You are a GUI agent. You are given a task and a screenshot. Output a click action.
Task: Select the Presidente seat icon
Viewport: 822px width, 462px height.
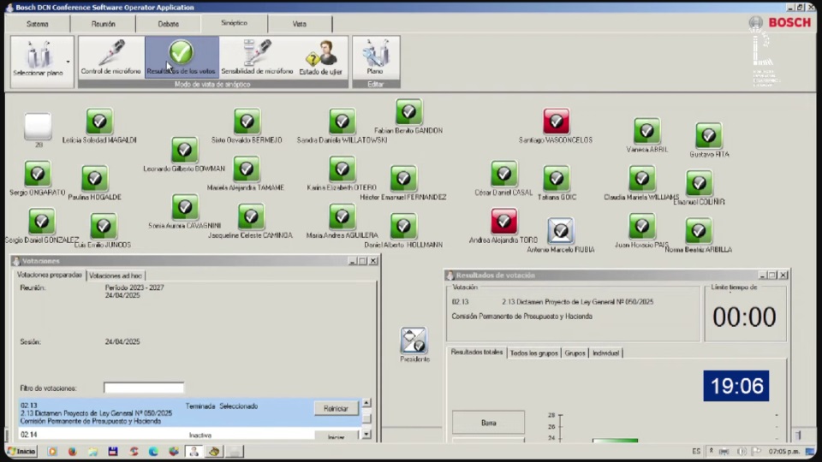click(414, 341)
